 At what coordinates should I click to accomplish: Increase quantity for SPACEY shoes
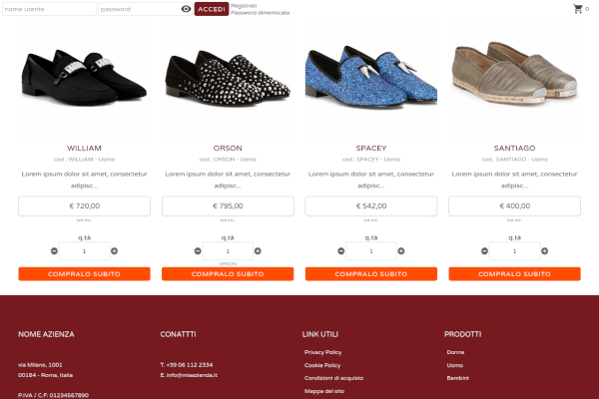click(x=401, y=250)
